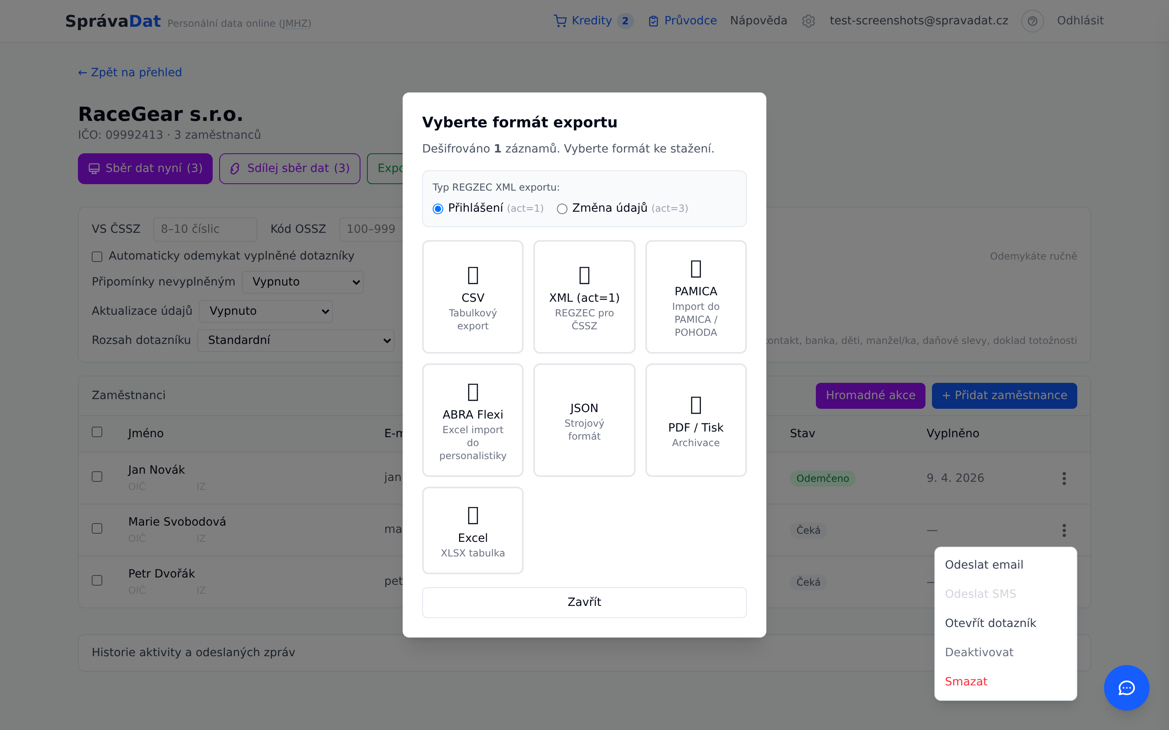Screen dimensions: 1169x730
Task: Click the circular help icon near Odhlásit
Action: 1032,21
